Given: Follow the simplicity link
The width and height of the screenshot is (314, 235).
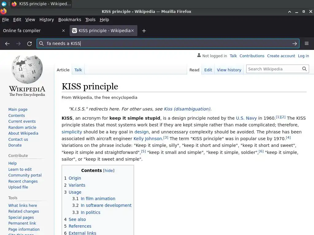Looking at the screenshot, I should (x=72, y=132).
